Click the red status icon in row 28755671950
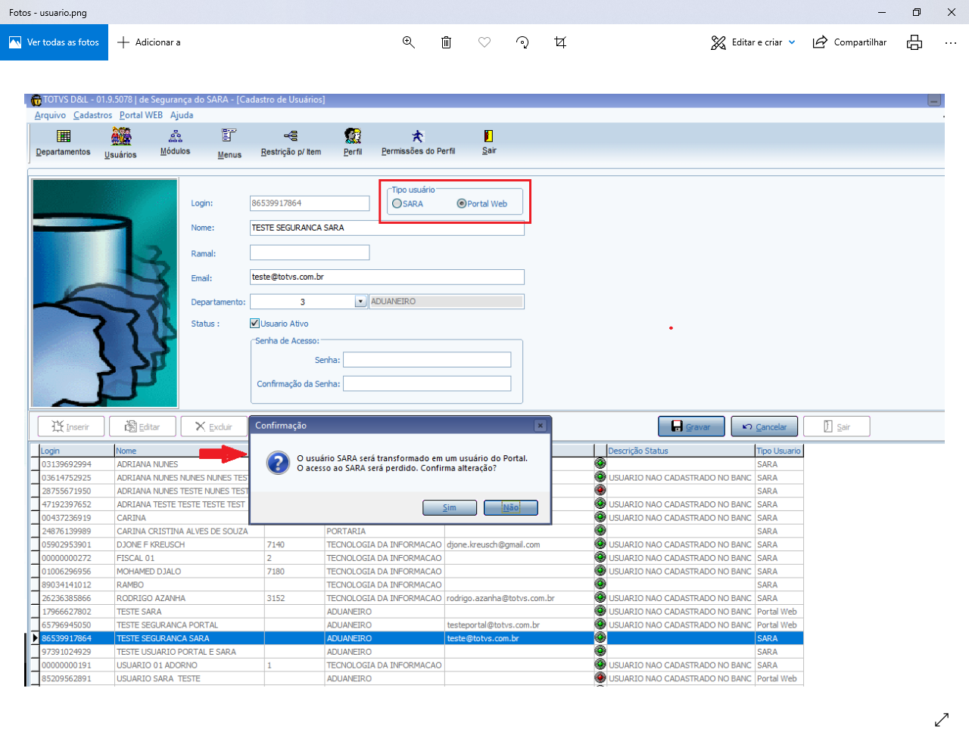Image resolution: width=969 pixels, height=744 pixels. point(600,490)
